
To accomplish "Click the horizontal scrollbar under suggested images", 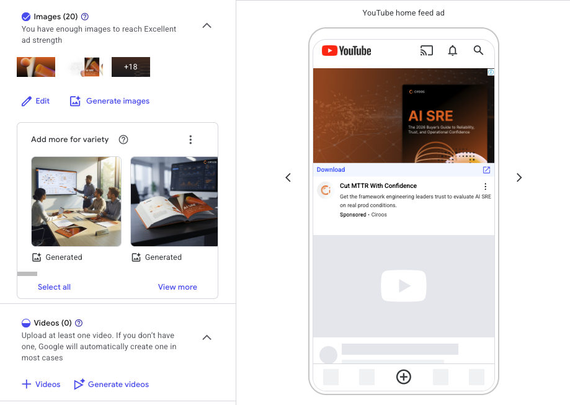I will (27, 274).
